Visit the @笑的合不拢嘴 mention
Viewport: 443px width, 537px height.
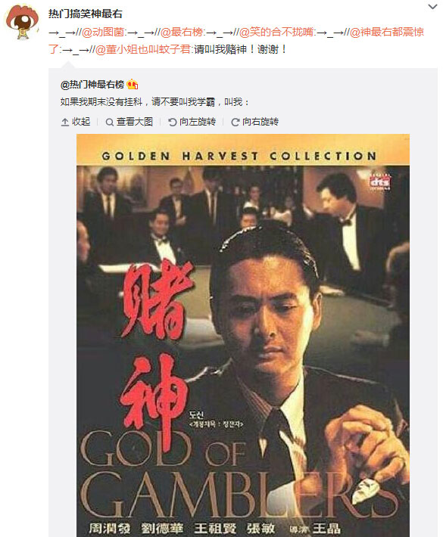[276, 33]
